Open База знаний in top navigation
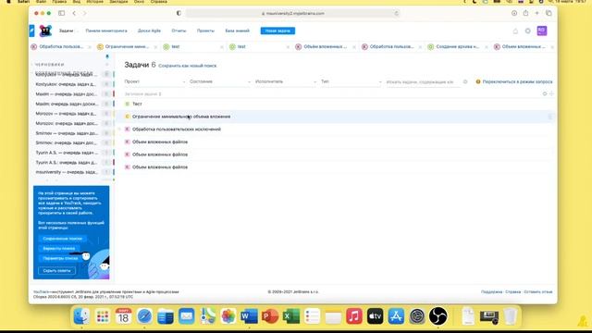The height and width of the screenshot is (333, 592). 238,31
